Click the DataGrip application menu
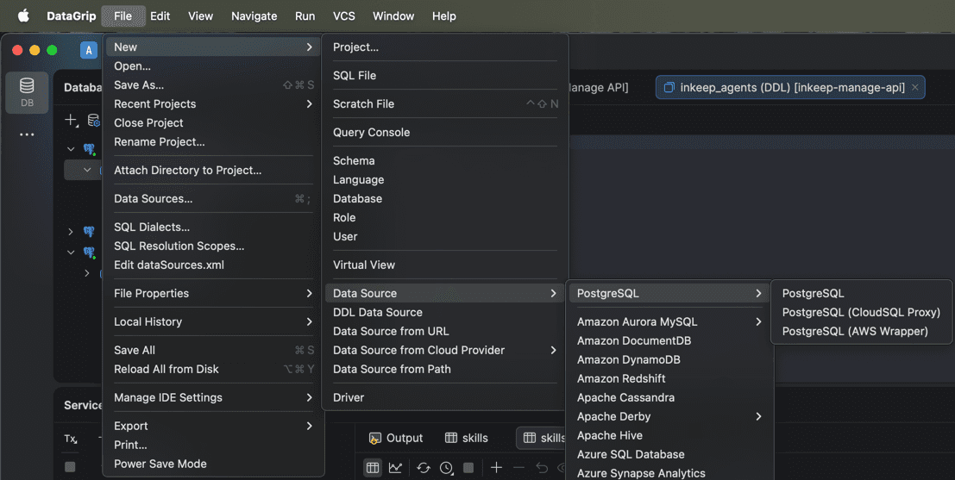Viewport: 955px width, 480px height. [72, 16]
